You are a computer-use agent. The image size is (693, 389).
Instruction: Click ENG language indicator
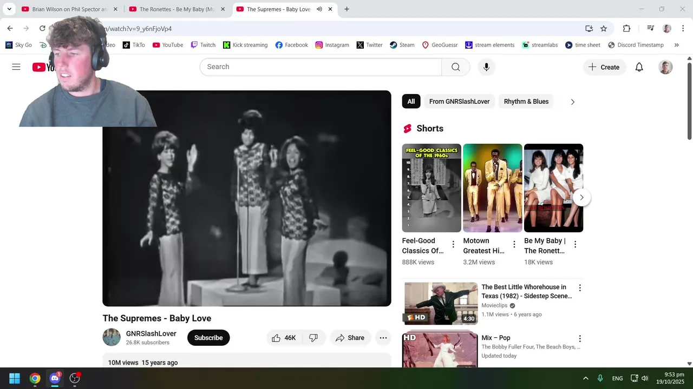point(617,378)
